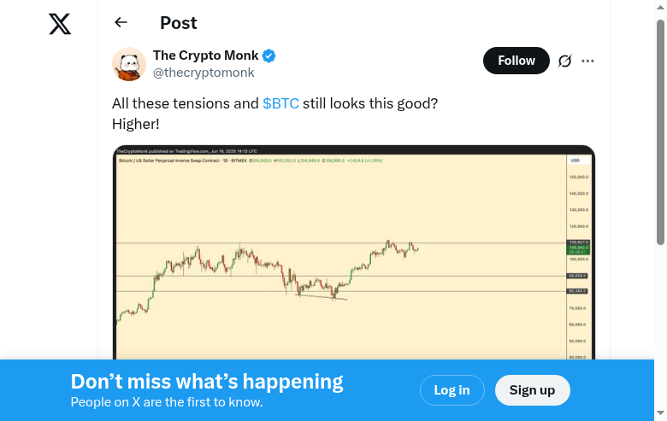Click the Log in button
The image size is (667, 421).
click(x=452, y=390)
